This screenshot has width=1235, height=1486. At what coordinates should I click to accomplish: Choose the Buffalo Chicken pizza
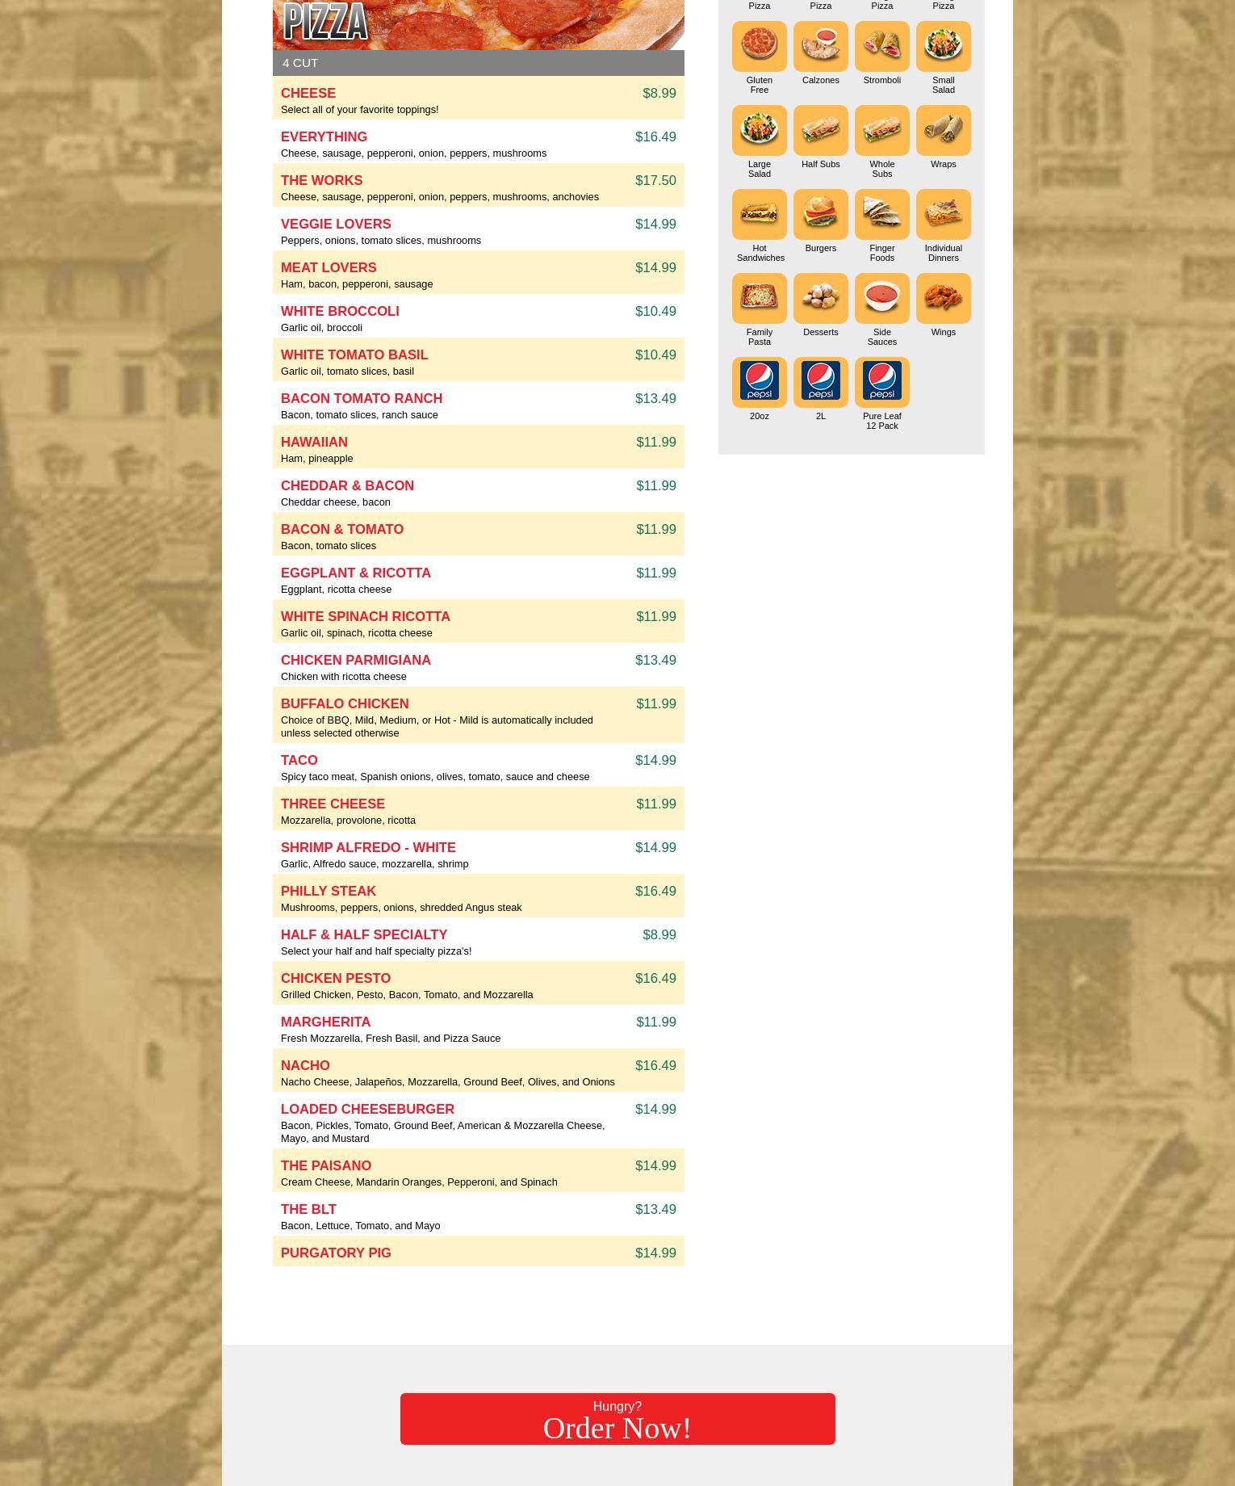tap(345, 704)
